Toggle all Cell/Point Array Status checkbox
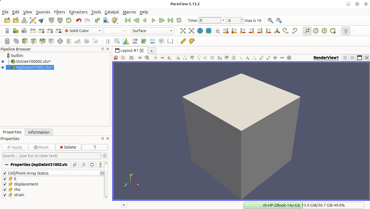 (5, 173)
